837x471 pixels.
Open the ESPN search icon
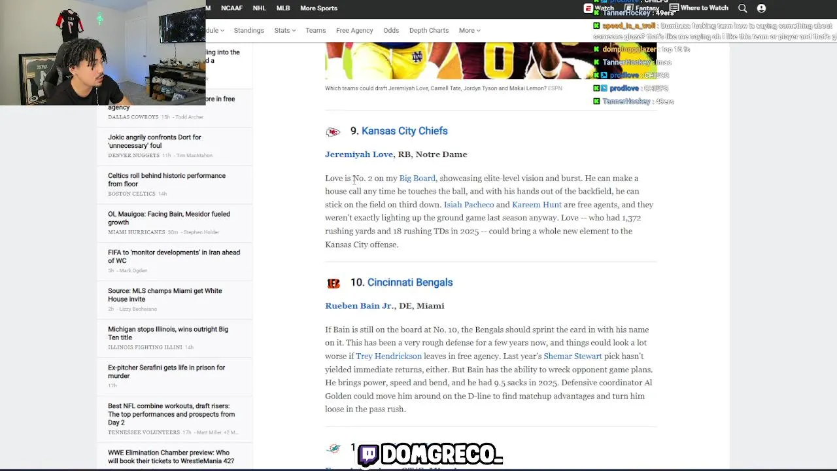(742, 8)
